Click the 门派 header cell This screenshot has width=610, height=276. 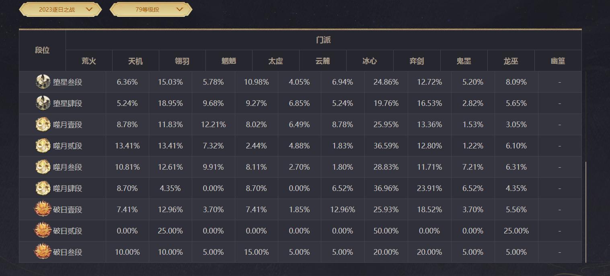(323, 40)
